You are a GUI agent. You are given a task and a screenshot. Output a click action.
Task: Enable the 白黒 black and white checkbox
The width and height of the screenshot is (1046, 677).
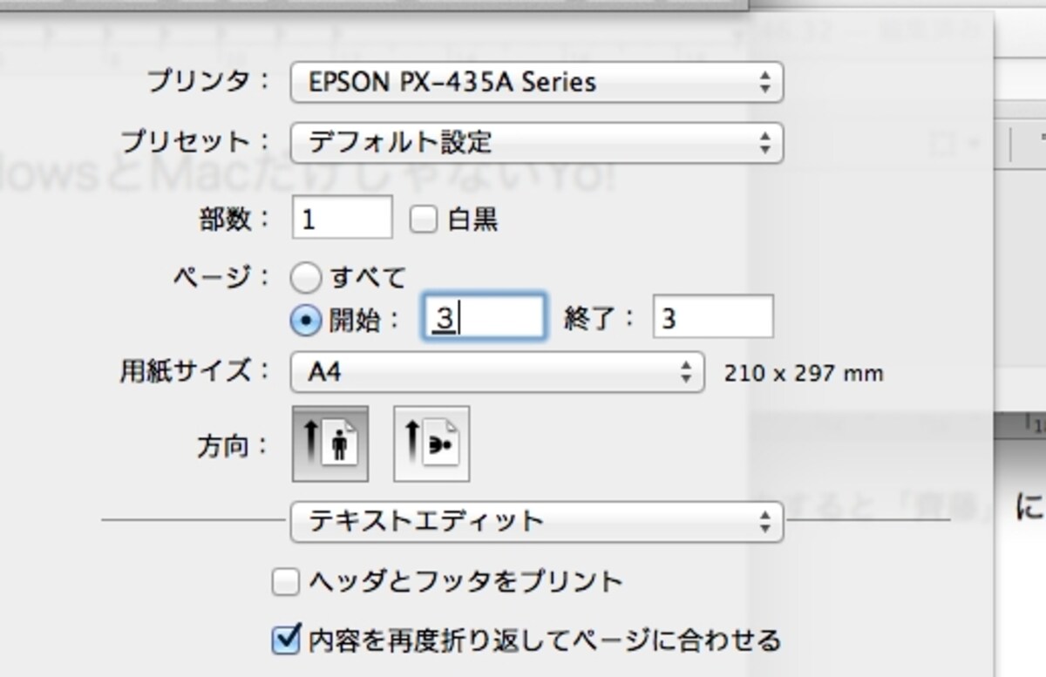click(x=425, y=220)
